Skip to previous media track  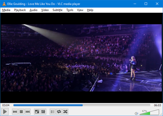click(x=15, y=111)
